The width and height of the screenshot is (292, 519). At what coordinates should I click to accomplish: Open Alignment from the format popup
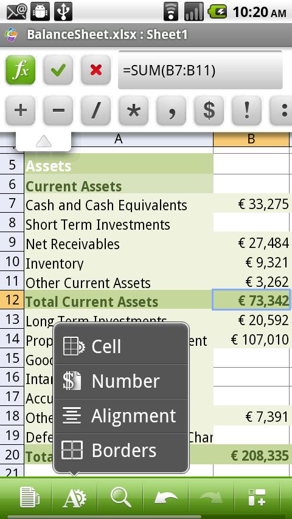point(121,416)
